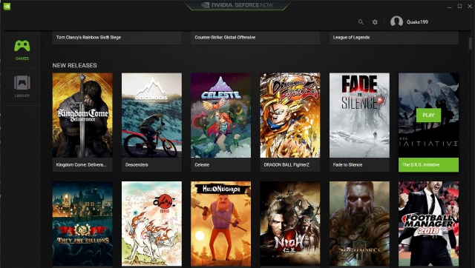Maximize the GeForce NOW window
The width and height of the screenshot is (475, 268).
pyautogui.click(x=459, y=6)
